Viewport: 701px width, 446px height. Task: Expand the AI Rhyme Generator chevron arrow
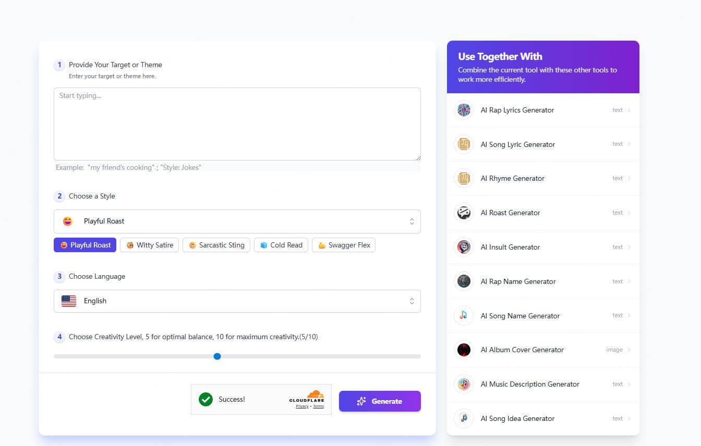click(629, 178)
